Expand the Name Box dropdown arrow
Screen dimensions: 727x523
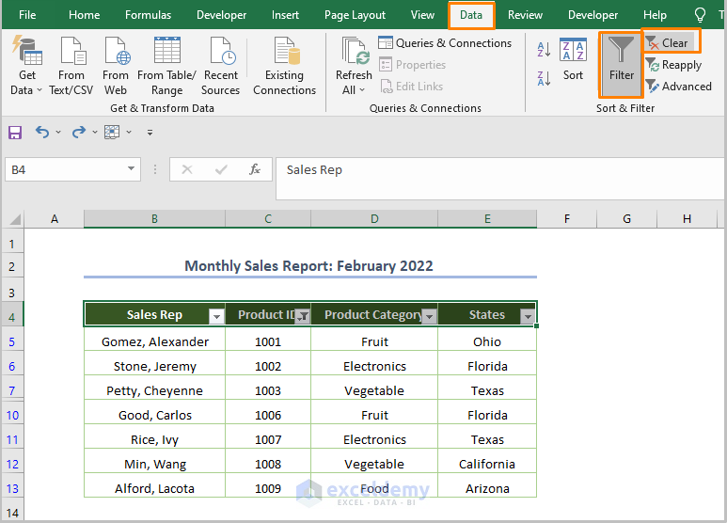click(131, 169)
